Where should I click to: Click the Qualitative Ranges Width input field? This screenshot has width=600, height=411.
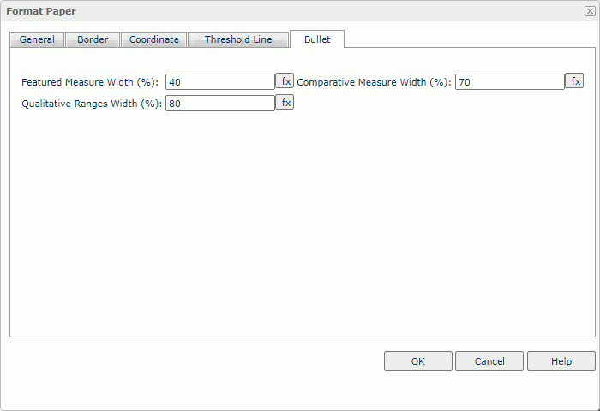pos(219,104)
